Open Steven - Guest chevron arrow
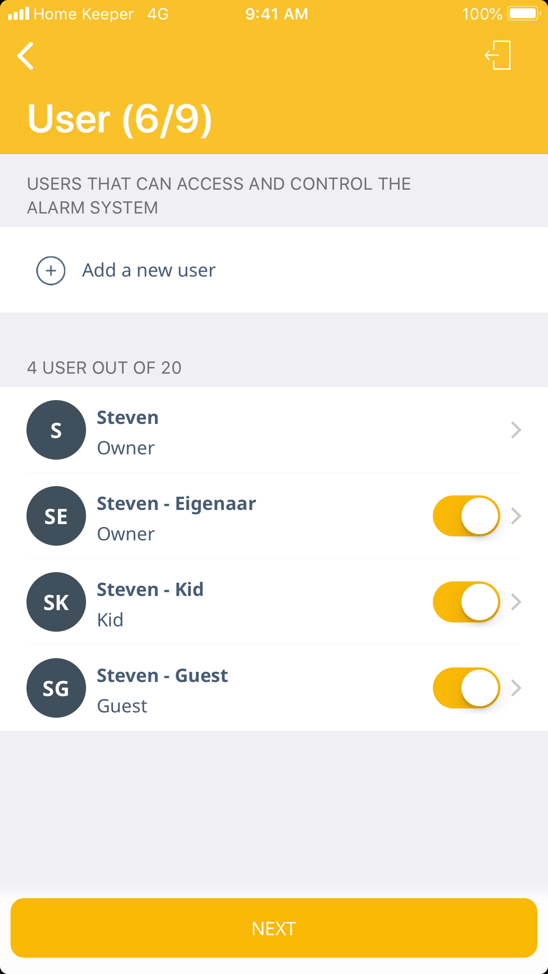548x974 pixels. (x=516, y=688)
